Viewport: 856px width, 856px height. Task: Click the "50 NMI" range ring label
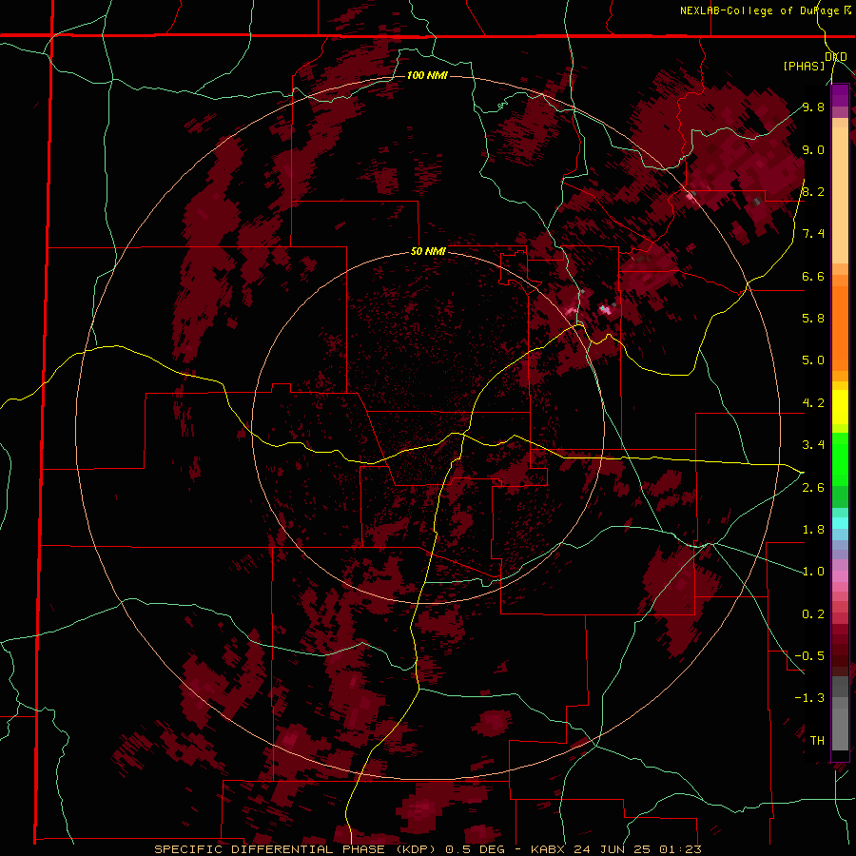(x=428, y=252)
